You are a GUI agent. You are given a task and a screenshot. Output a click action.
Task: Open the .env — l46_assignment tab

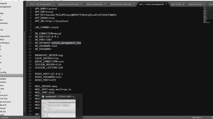[41, 4]
